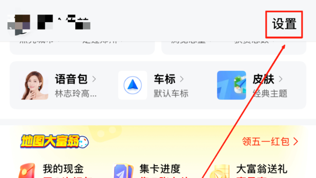This screenshot has width=316, height=178.
Task: Tap the blue arrow 车标 icon
Action: click(x=133, y=85)
